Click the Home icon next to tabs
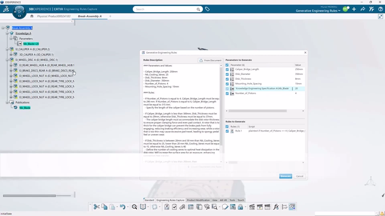 [32, 16]
